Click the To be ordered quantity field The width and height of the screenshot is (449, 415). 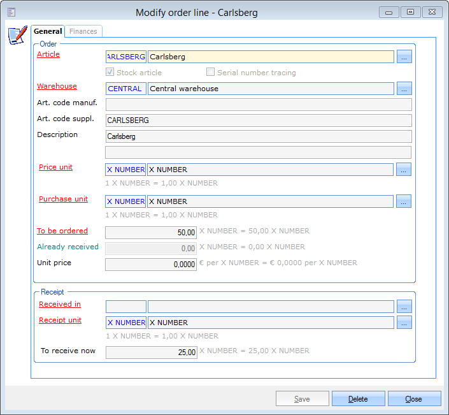point(151,233)
